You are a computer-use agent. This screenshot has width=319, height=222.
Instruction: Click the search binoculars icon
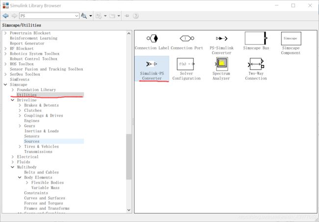84,16
